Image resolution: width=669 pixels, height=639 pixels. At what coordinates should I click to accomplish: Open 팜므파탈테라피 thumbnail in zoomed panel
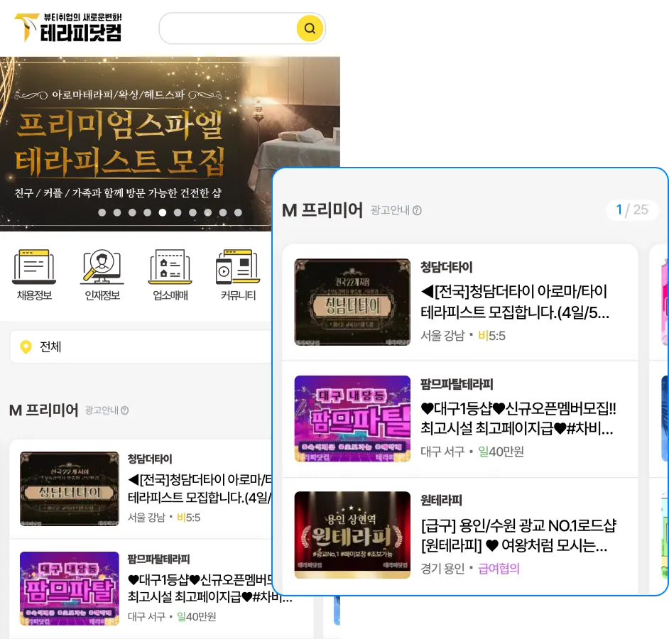coord(352,418)
